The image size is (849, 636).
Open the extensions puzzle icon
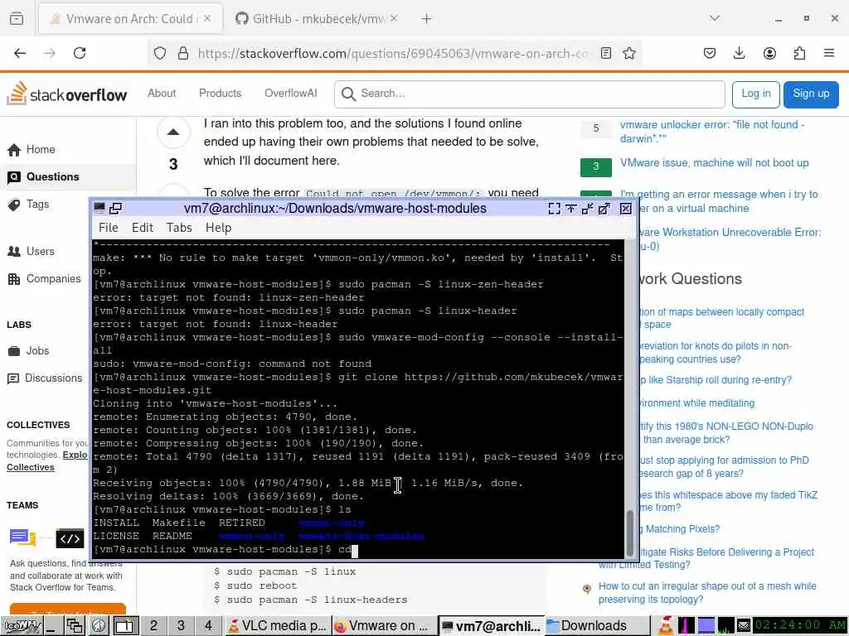coord(799,53)
